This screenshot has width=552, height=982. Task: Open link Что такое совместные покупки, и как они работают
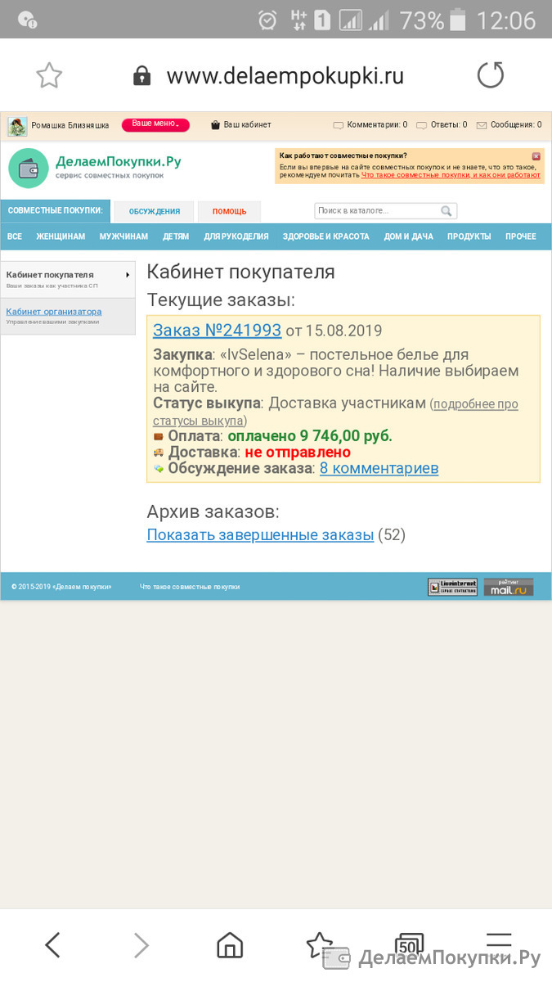coord(451,175)
